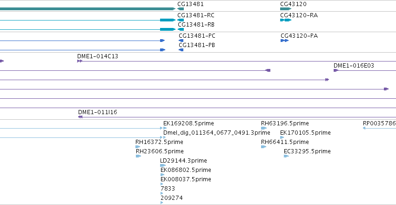Select the CG13481 gene label
This screenshot has height=205, width=396.
(190, 4)
